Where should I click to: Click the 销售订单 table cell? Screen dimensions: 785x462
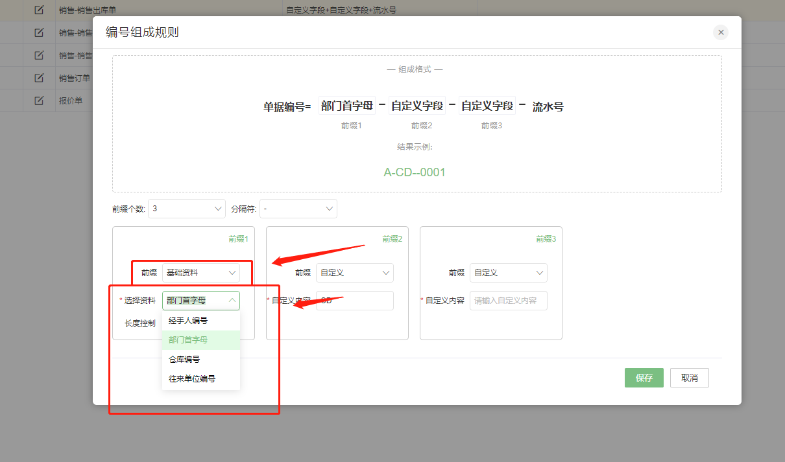pyautogui.click(x=74, y=78)
